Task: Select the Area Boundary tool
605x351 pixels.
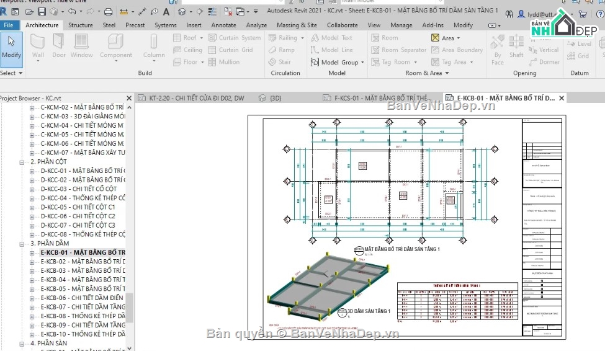Action: [457, 50]
